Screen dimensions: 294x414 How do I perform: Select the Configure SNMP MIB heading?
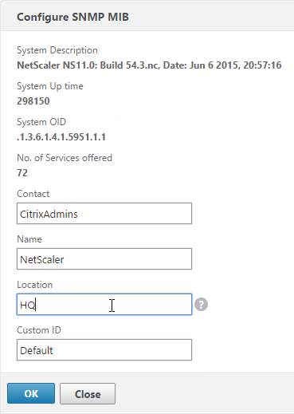click(73, 17)
